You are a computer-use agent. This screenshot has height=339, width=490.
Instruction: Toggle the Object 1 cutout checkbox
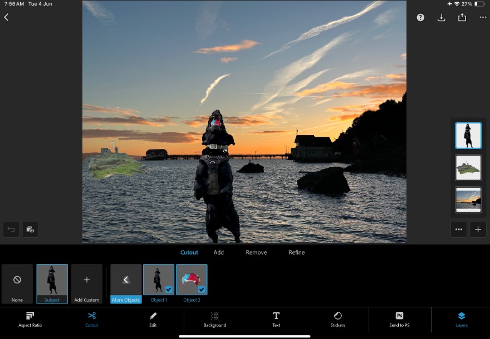point(169,289)
